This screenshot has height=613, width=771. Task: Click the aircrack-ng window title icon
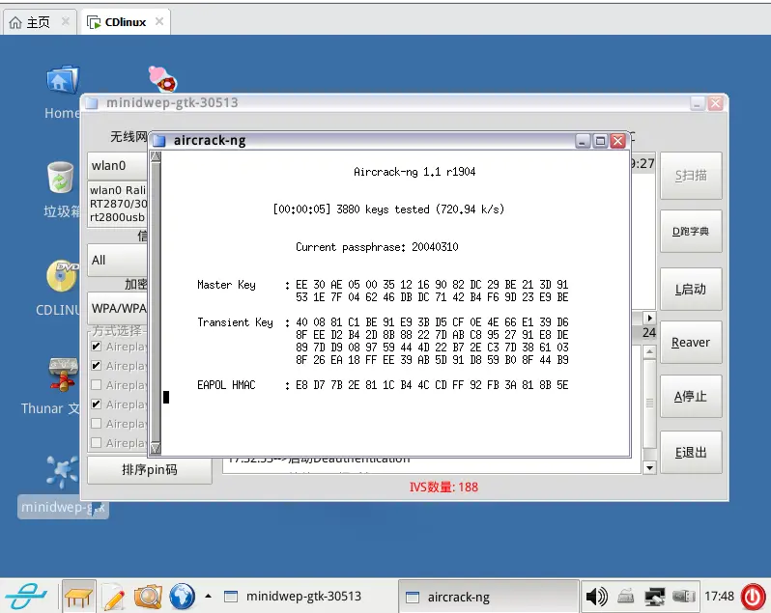pyautogui.click(x=158, y=141)
